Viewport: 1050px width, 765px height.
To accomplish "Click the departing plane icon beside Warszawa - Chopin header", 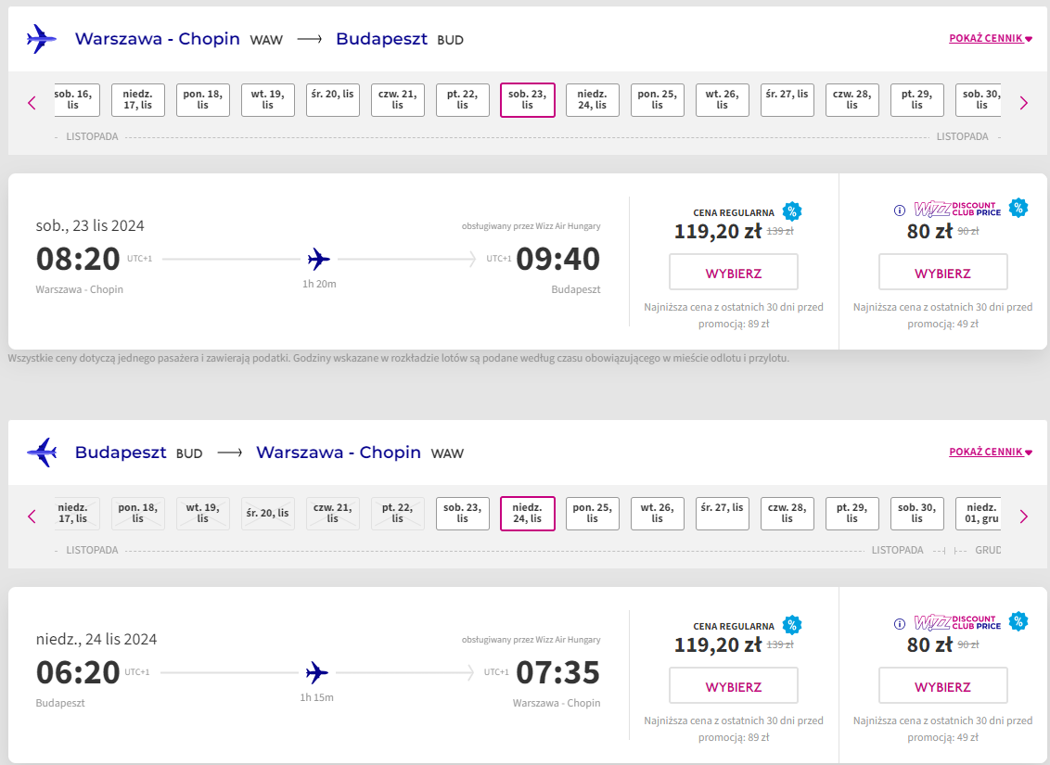I will pos(41,39).
